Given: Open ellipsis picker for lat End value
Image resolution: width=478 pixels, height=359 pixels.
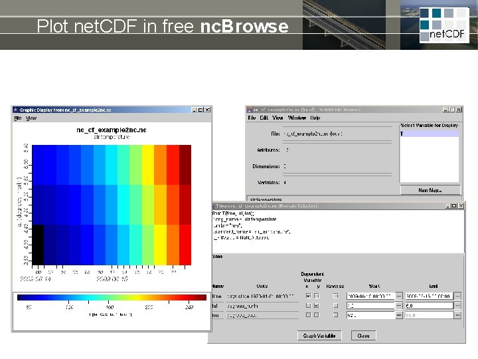Looking at the screenshot, I should [x=457, y=306].
